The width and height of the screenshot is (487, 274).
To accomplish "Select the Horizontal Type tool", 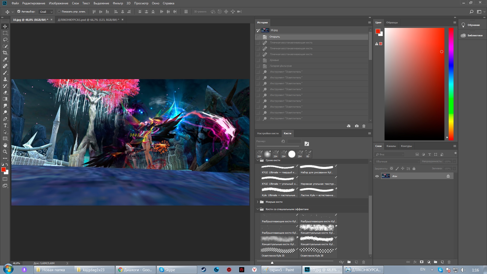I will click(x=5, y=125).
